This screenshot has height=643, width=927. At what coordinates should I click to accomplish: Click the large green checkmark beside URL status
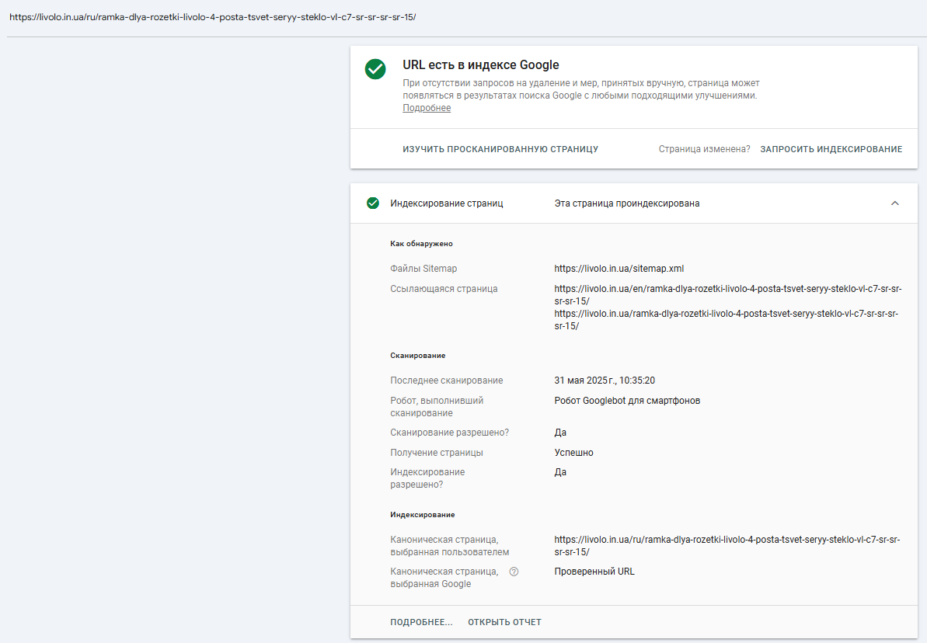pos(375,69)
